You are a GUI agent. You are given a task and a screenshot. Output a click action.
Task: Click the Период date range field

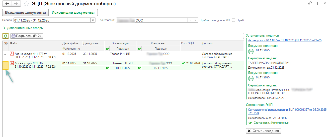49,20
